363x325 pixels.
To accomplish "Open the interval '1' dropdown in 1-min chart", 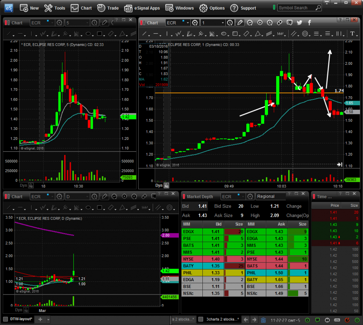I will (x=223, y=23).
